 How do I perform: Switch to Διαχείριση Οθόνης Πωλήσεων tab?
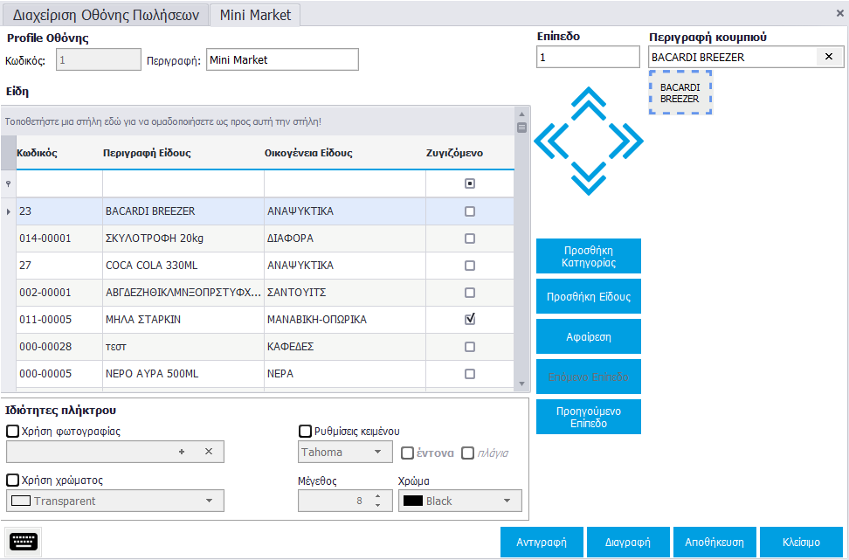click(107, 15)
